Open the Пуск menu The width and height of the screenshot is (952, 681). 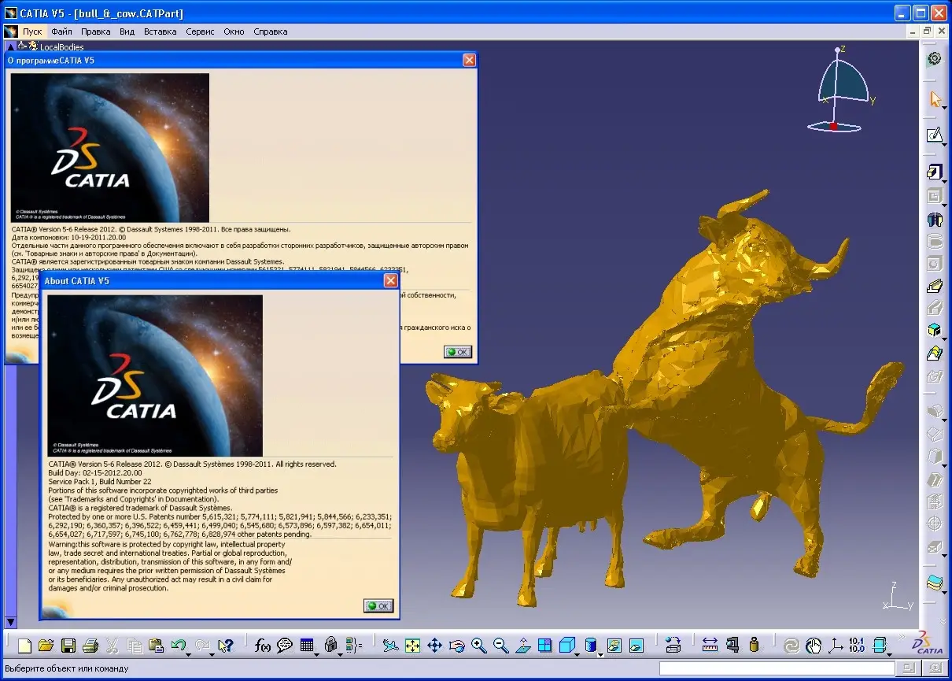point(32,31)
